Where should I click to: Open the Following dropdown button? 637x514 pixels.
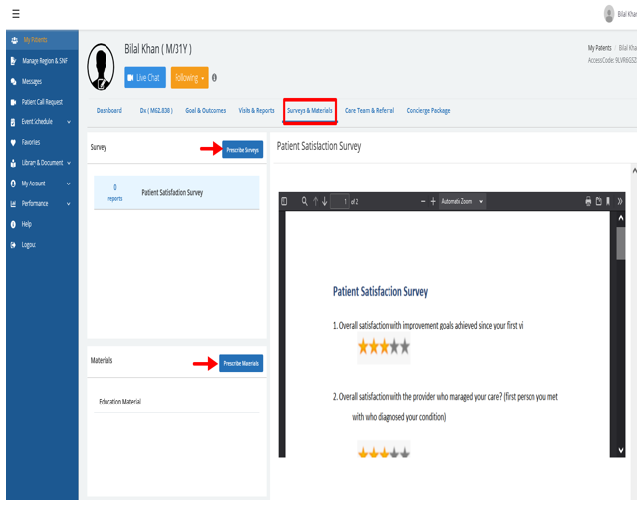pyautogui.click(x=189, y=78)
